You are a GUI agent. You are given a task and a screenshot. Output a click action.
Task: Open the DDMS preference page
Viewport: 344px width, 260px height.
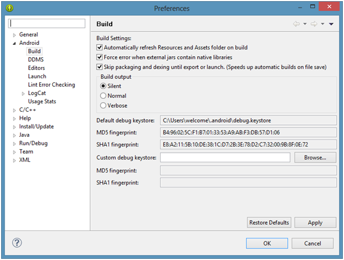(x=36, y=60)
